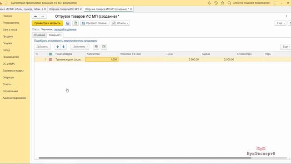Click the table settings icon next to the scanner
The height and width of the screenshot is (164, 291).
104,46
